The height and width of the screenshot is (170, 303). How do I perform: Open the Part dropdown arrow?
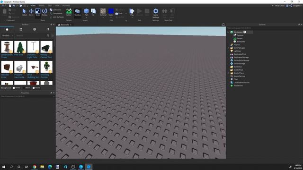(x=86, y=18)
